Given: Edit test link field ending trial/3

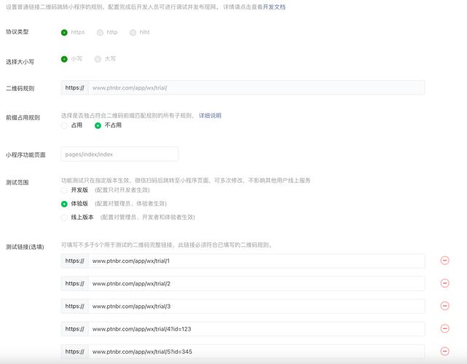Looking at the screenshot, I should pos(256,306).
